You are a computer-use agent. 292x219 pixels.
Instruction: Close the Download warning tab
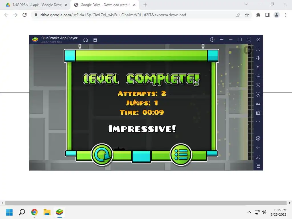134,5
